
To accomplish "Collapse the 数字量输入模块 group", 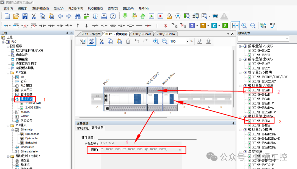I will click(240, 46).
